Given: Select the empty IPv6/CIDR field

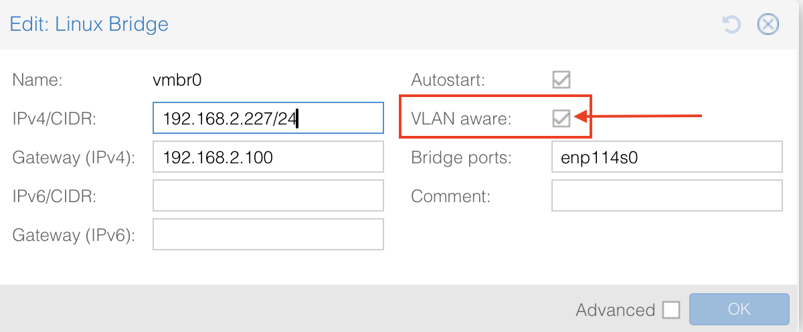Looking at the screenshot, I should [268, 195].
